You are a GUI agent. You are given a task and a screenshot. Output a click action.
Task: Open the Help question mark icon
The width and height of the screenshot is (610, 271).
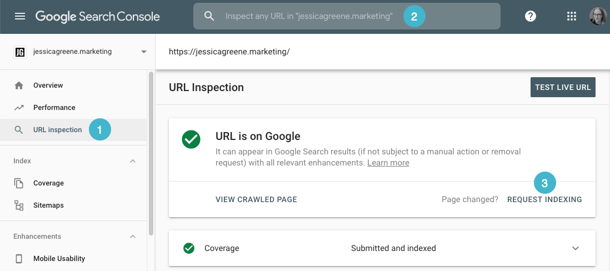(x=531, y=16)
